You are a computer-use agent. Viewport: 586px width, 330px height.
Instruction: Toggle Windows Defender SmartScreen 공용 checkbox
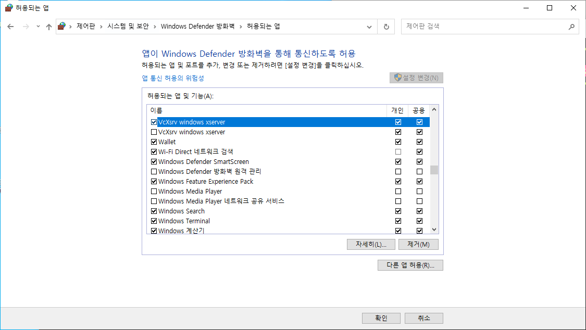[419, 162]
